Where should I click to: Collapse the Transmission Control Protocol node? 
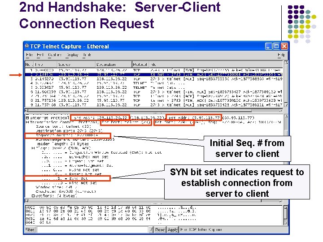coord(27,122)
